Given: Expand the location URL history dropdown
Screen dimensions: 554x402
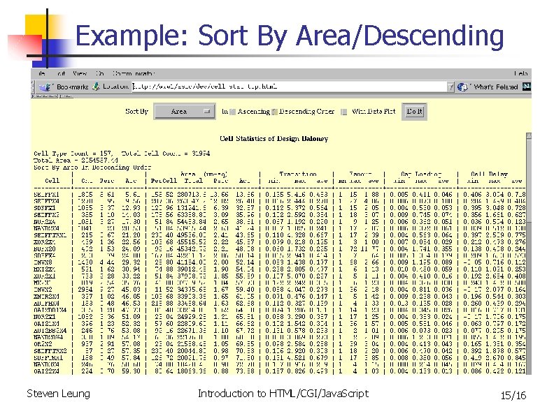Looking at the screenshot, I should click(x=450, y=87).
